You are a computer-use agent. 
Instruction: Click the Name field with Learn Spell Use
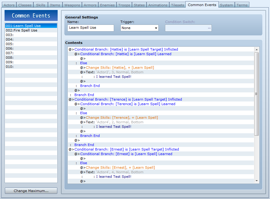coord(91,28)
